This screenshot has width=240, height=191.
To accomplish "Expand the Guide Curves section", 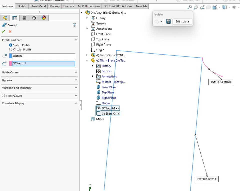I will 76,72.
